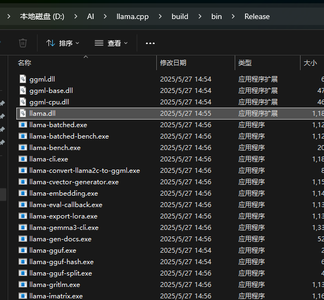Select llama-eval-callback.exe application icon

tap(23, 205)
